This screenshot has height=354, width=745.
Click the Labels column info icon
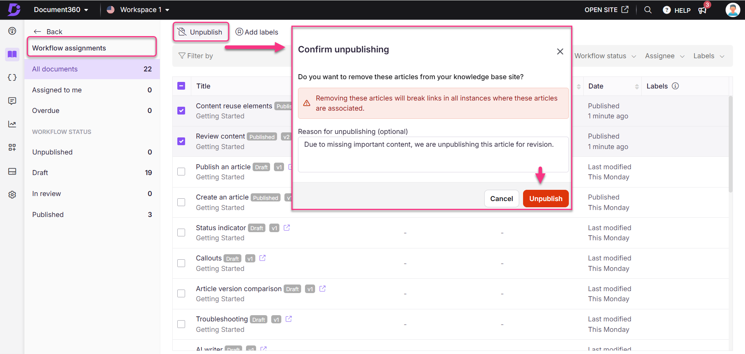675,86
